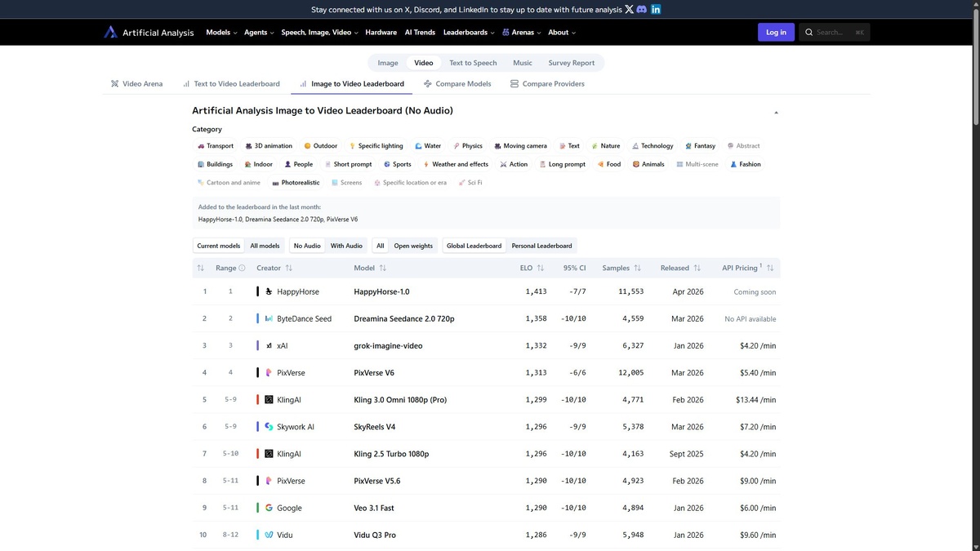Sort by the Released column arrows
The width and height of the screenshot is (980, 551).
697,268
